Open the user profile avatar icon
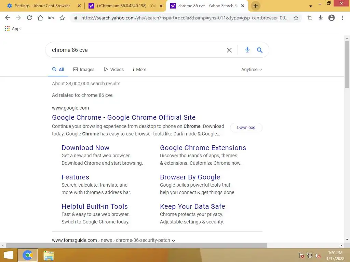Viewport: 350px width, 262px height. point(332,18)
